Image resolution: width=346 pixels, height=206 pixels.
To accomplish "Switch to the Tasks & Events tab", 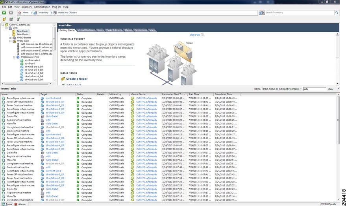I will [x=114, y=30].
